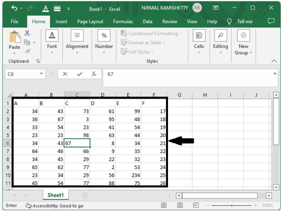Switch to the Data tab
Viewport: 282px width, 211px height.
pyautogui.click(x=147, y=22)
